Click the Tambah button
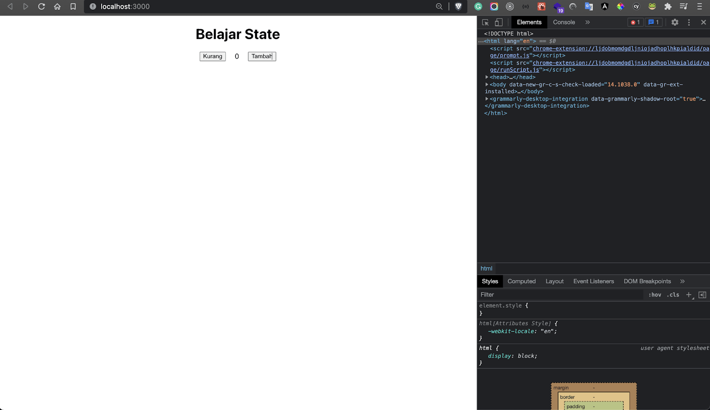Viewport: 710px width, 410px height. click(x=262, y=56)
